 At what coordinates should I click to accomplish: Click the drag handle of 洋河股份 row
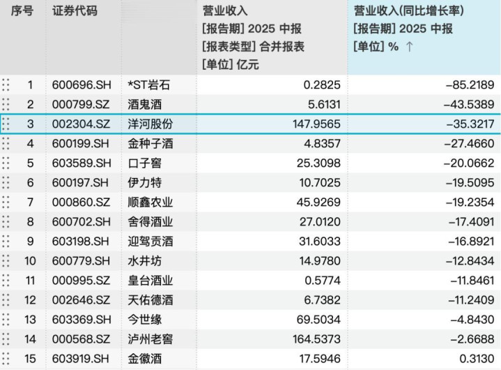click(6, 124)
